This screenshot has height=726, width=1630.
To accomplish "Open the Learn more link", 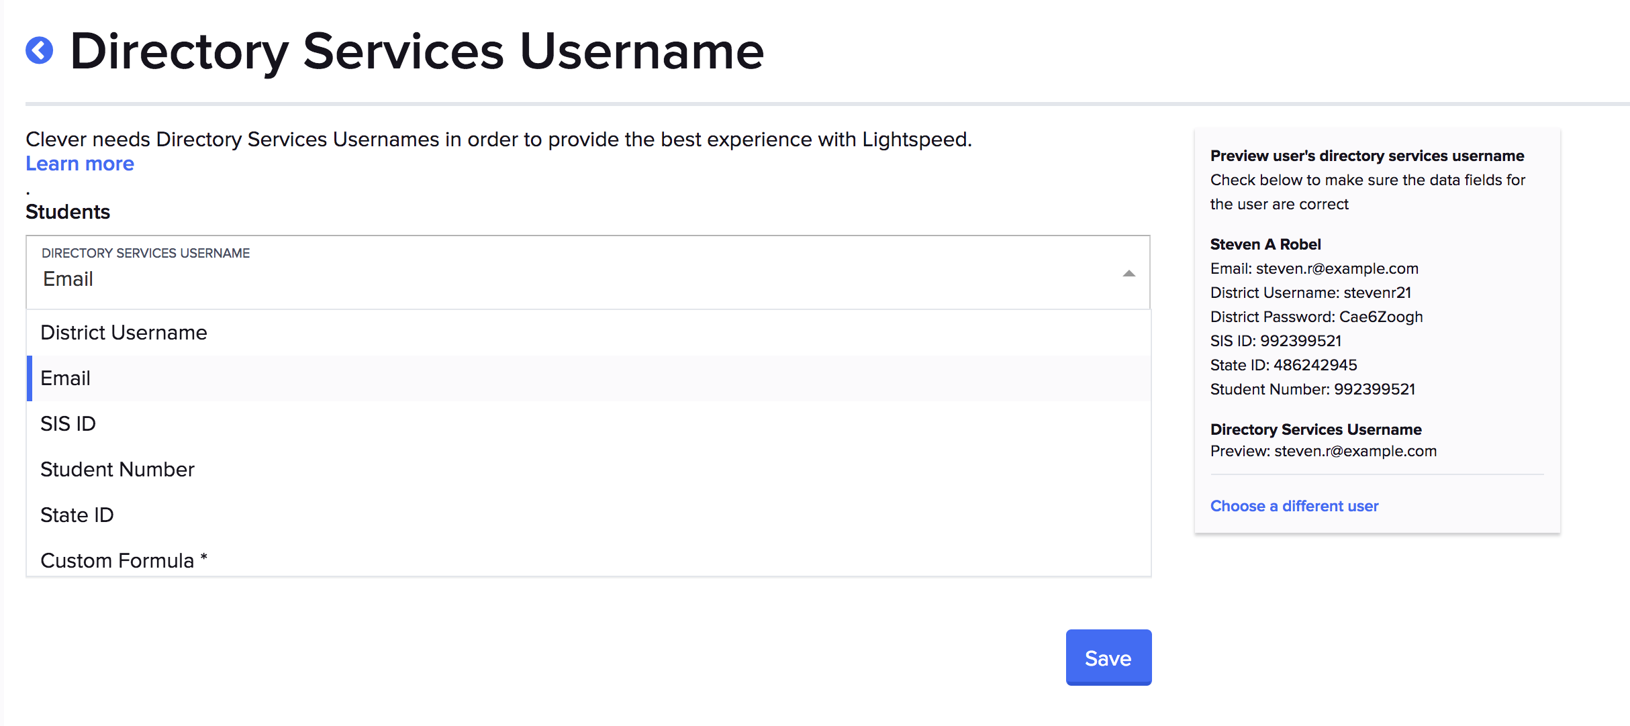I will tap(80, 164).
